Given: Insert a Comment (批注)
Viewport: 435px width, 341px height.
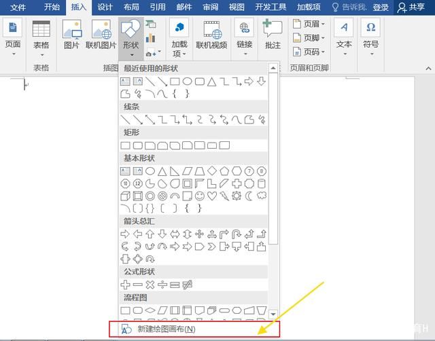Looking at the screenshot, I should pos(273,35).
